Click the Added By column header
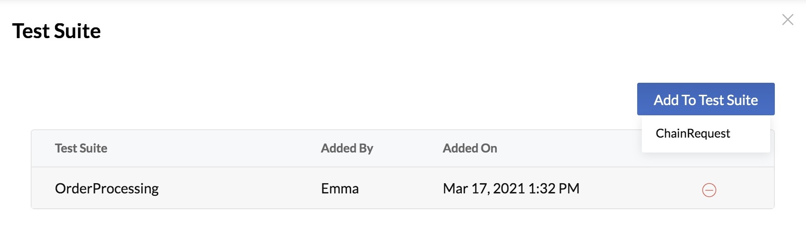 coord(347,148)
